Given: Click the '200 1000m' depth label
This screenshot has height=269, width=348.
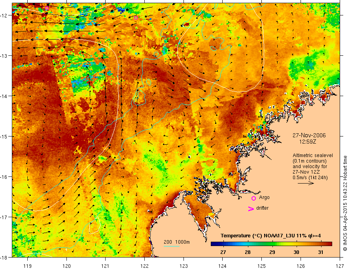Looking at the screenshot, I should 177,242.
